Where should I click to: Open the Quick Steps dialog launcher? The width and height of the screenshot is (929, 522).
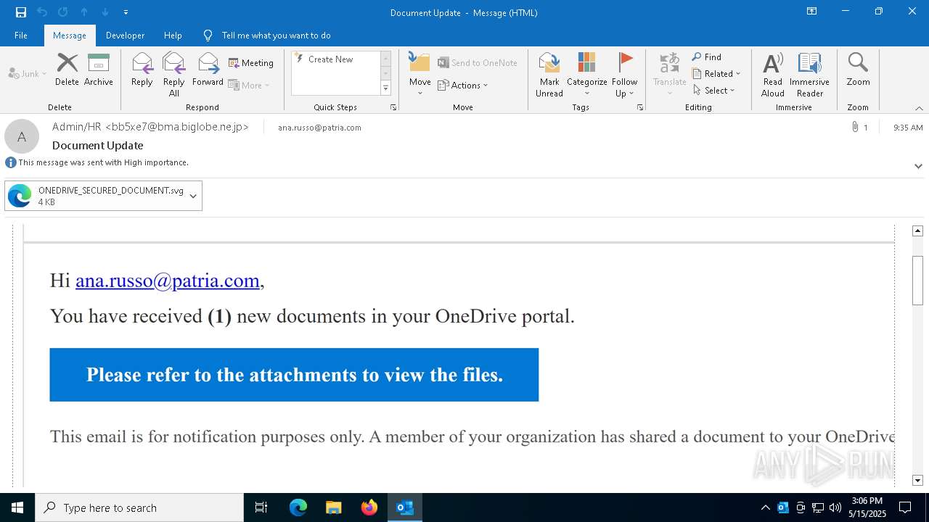click(393, 107)
